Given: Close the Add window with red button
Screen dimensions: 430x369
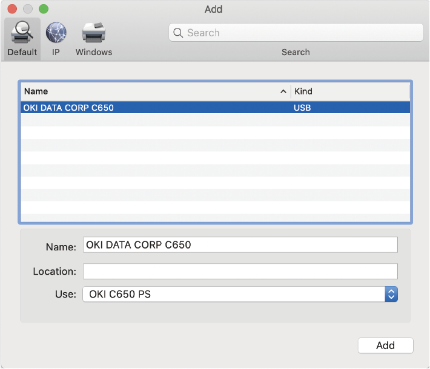Looking at the screenshot, I should pyautogui.click(x=12, y=9).
